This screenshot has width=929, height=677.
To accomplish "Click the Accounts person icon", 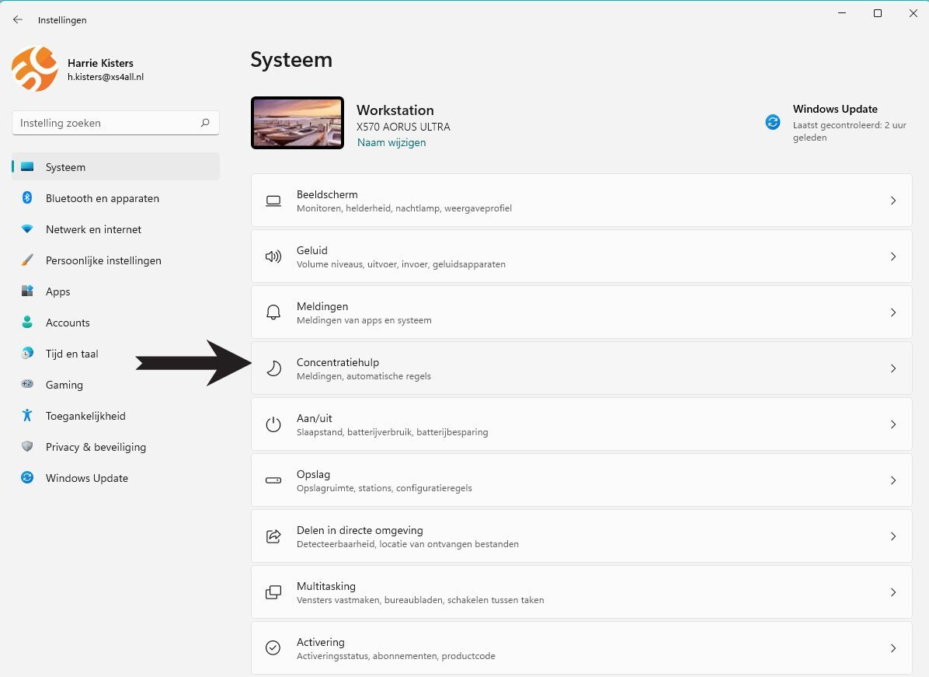I will 27,322.
